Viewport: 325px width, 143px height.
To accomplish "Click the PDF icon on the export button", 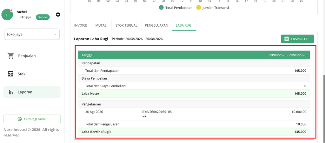I will point(287,39).
